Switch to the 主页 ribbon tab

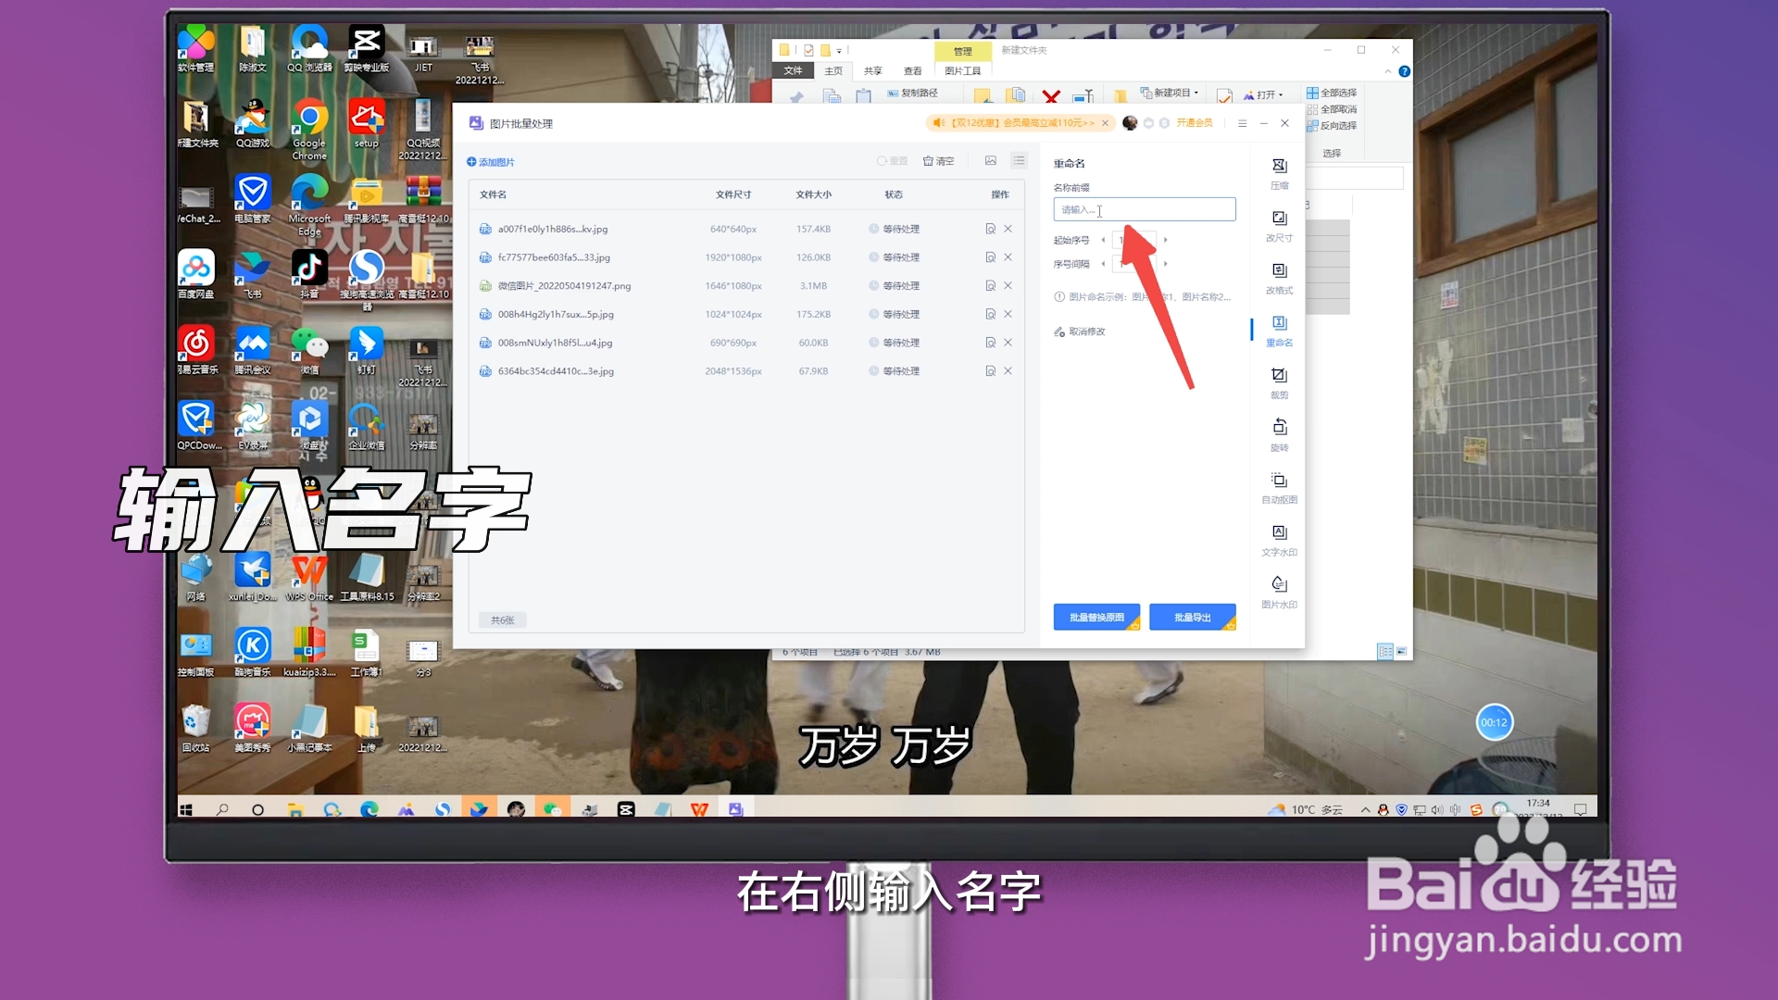[x=833, y=70]
